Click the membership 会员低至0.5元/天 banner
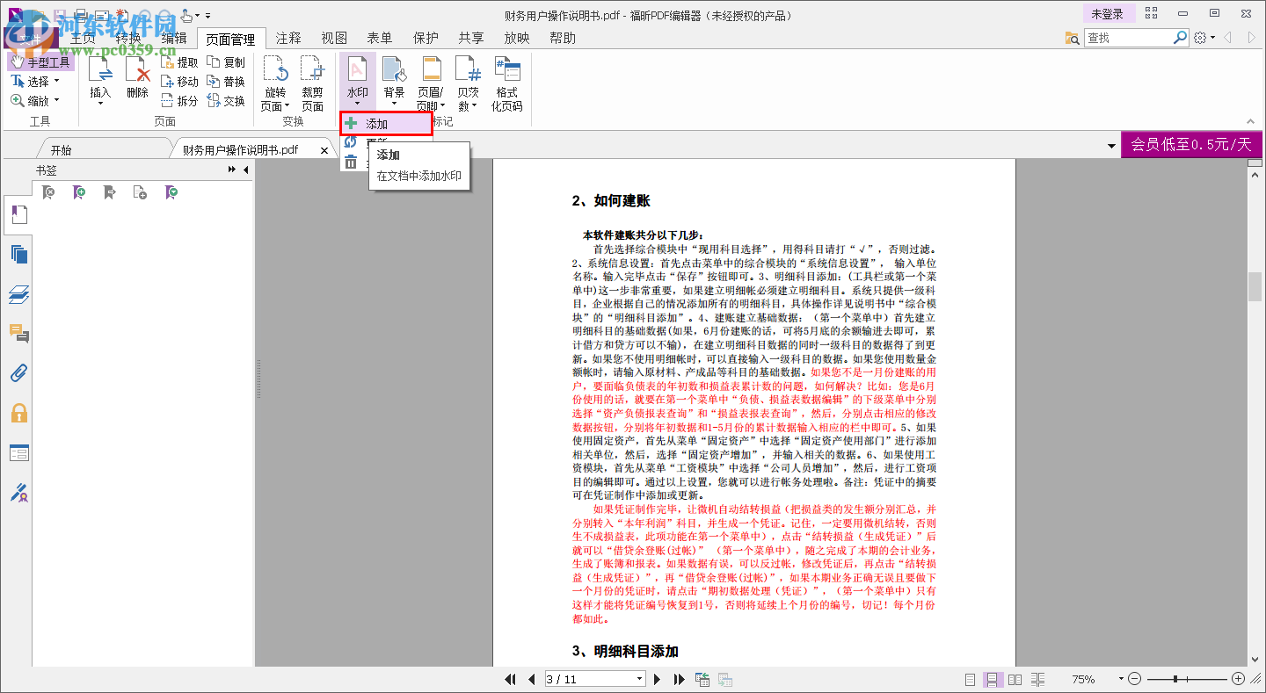Viewport: 1266px width, 693px height. point(1190,145)
